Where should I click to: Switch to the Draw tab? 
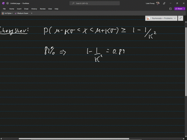tap(26, 9)
